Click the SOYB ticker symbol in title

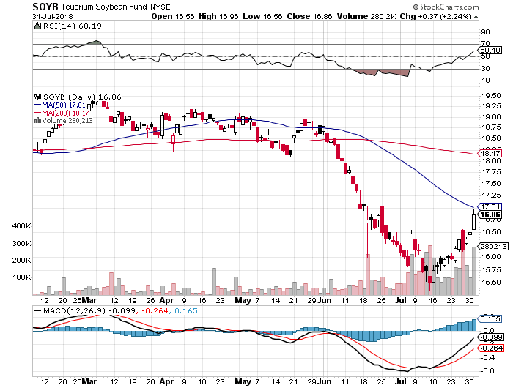pos(45,7)
